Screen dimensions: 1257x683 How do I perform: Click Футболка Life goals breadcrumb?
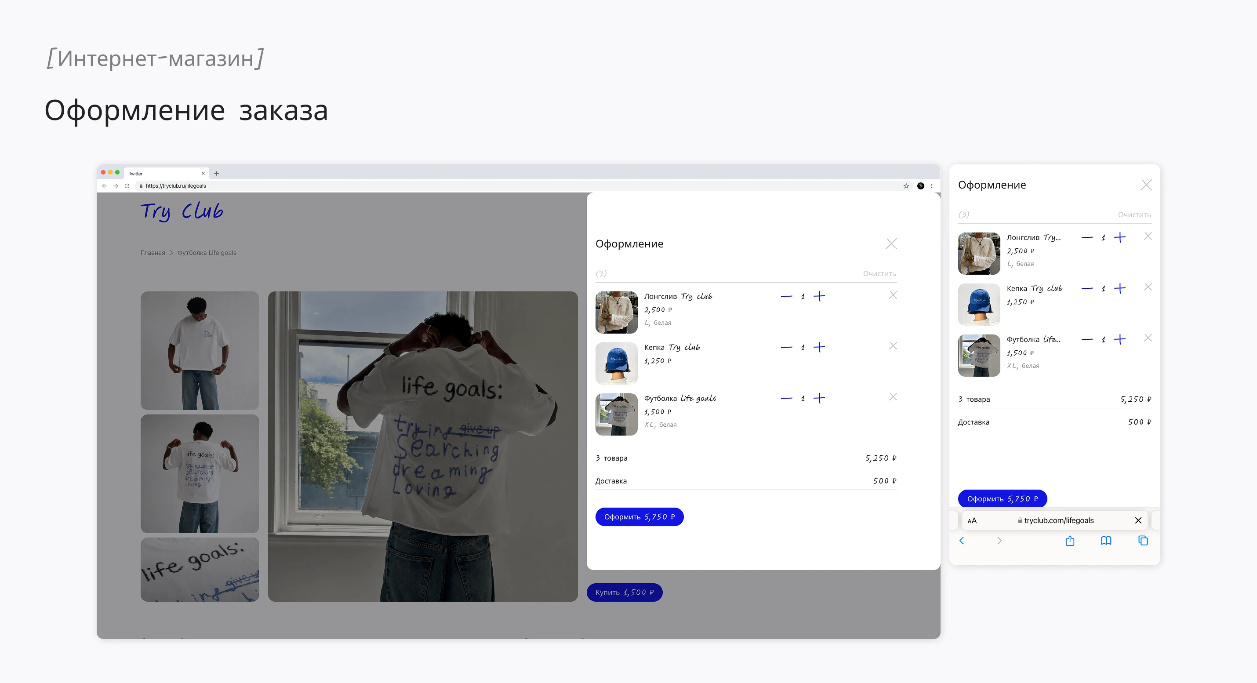click(x=207, y=253)
